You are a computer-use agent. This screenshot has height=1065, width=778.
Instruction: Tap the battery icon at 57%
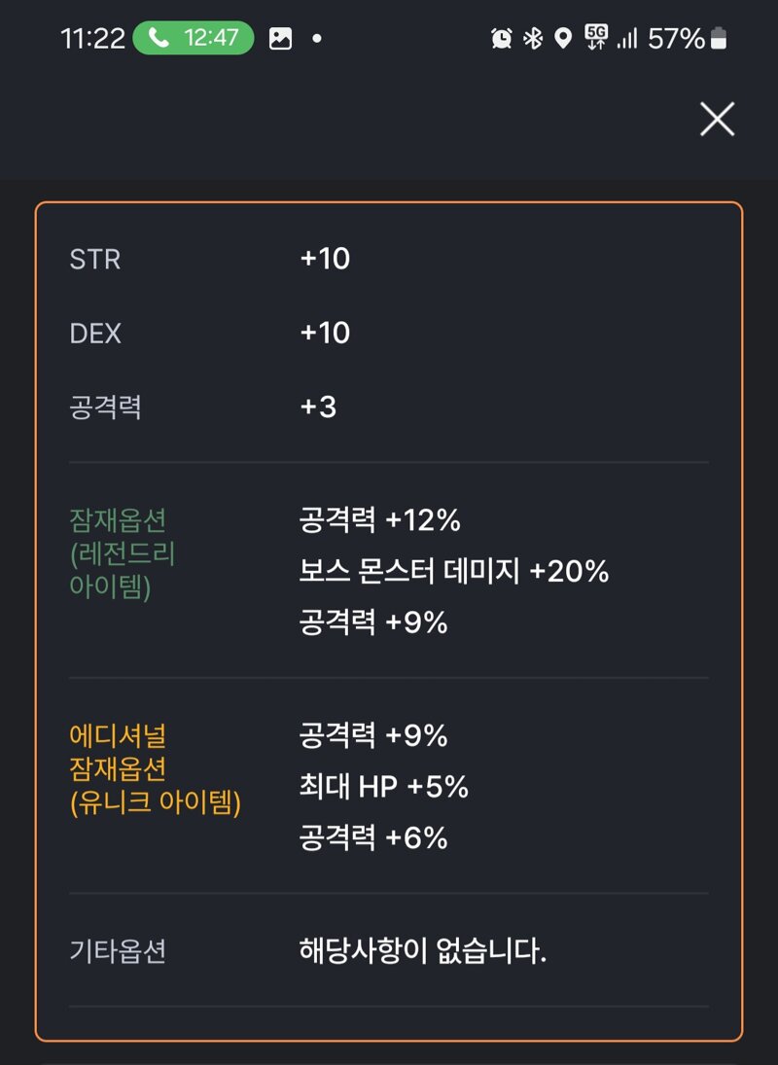pyautogui.click(x=719, y=38)
